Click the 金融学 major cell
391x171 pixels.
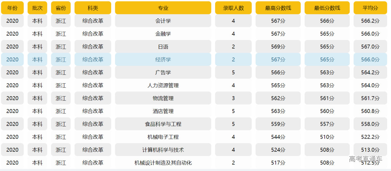[163, 34]
